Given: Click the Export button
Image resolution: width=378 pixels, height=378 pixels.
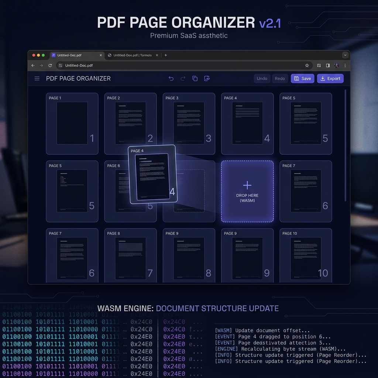Looking at the screenshot, I should point(330,79).
